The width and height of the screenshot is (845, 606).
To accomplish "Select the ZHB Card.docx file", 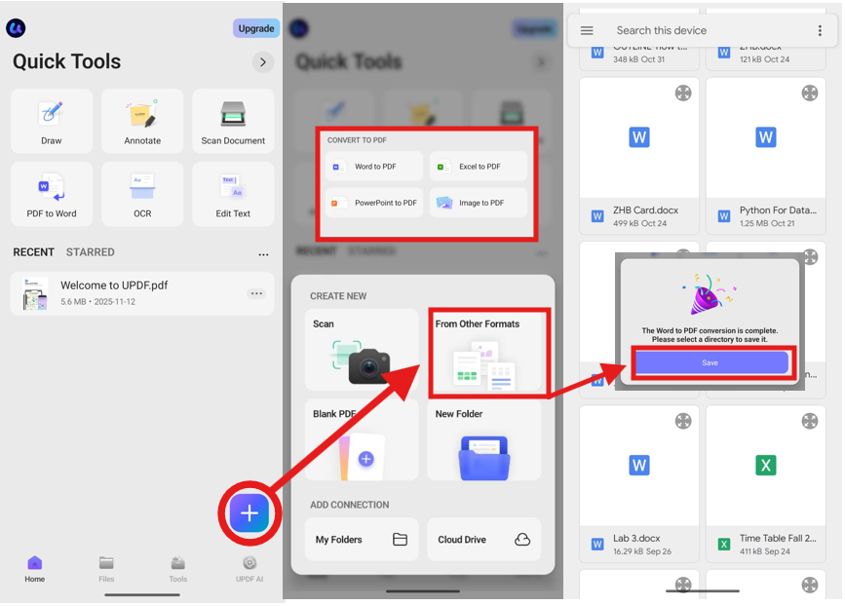I will (639, 156).
